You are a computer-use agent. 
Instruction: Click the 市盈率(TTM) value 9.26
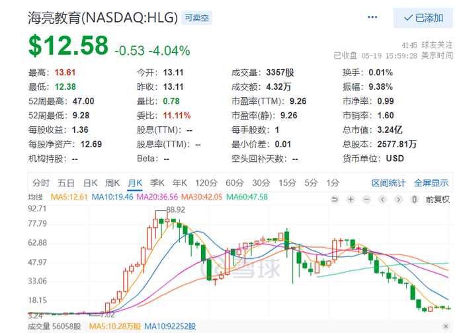(x=298, y=101)
